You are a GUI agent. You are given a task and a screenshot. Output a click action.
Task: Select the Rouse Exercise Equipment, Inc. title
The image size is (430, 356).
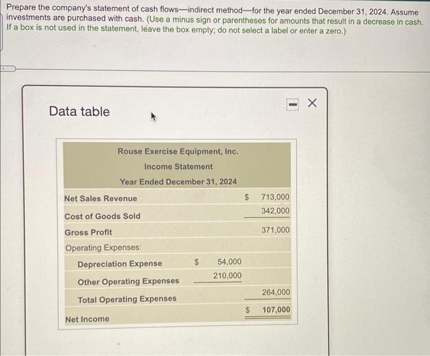[x=178, y=151]
